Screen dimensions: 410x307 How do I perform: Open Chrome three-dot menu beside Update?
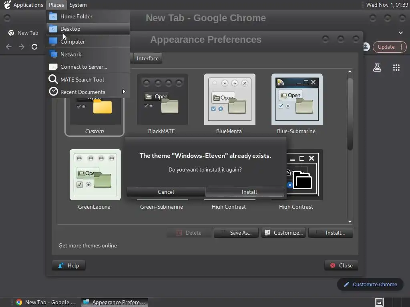pos(401,47)
